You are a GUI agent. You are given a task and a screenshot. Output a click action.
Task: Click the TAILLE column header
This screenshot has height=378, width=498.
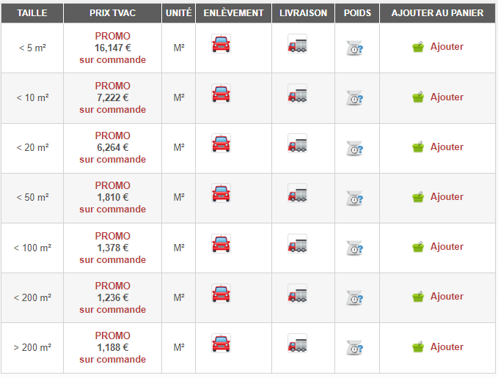pyautogui.click(x=32, y=13)
